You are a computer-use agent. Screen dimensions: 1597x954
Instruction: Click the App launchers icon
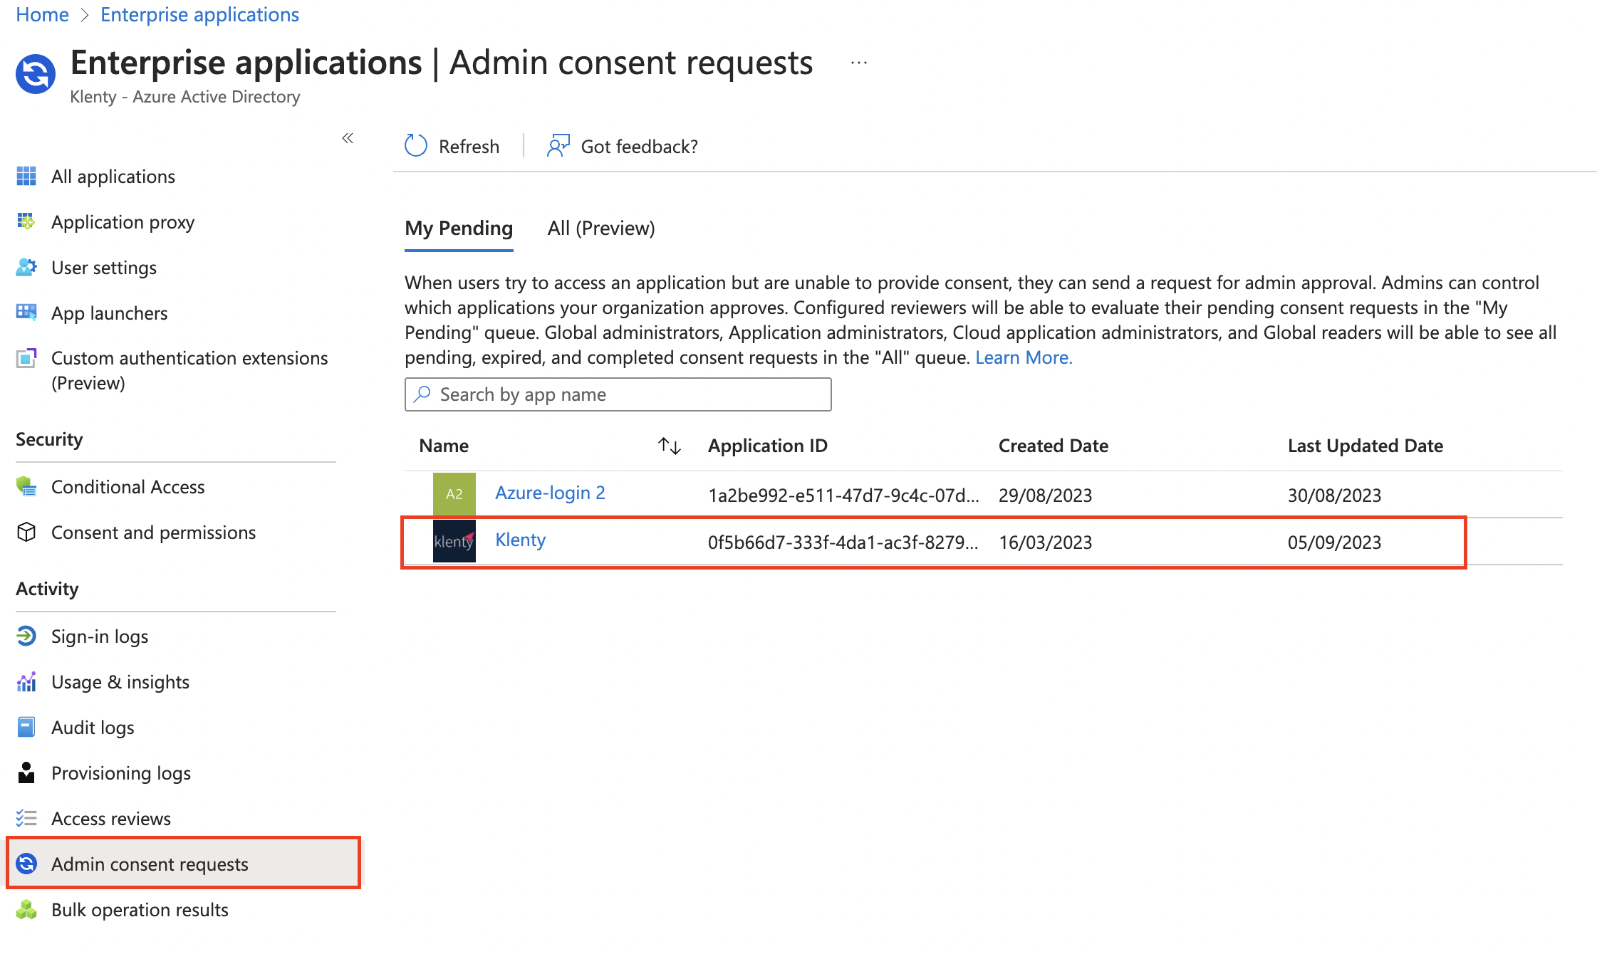click(26, 313)
